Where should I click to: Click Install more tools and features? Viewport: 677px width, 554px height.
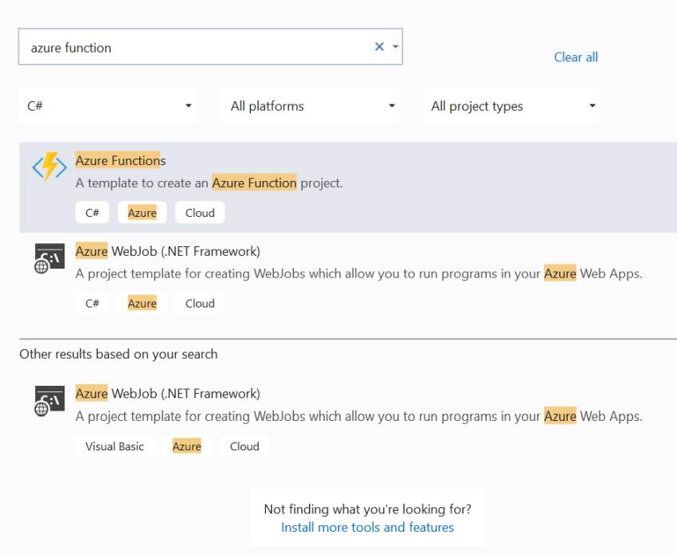click(x=367, y=527)
